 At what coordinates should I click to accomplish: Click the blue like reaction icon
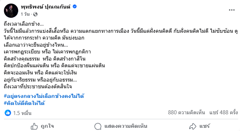coord(8,113)
